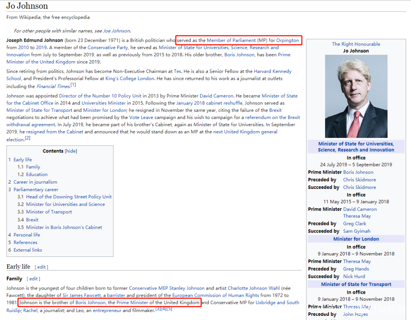Screen dimensions: 411x320
Task: Click the Vote Leave link
Action: pos(141,117)
